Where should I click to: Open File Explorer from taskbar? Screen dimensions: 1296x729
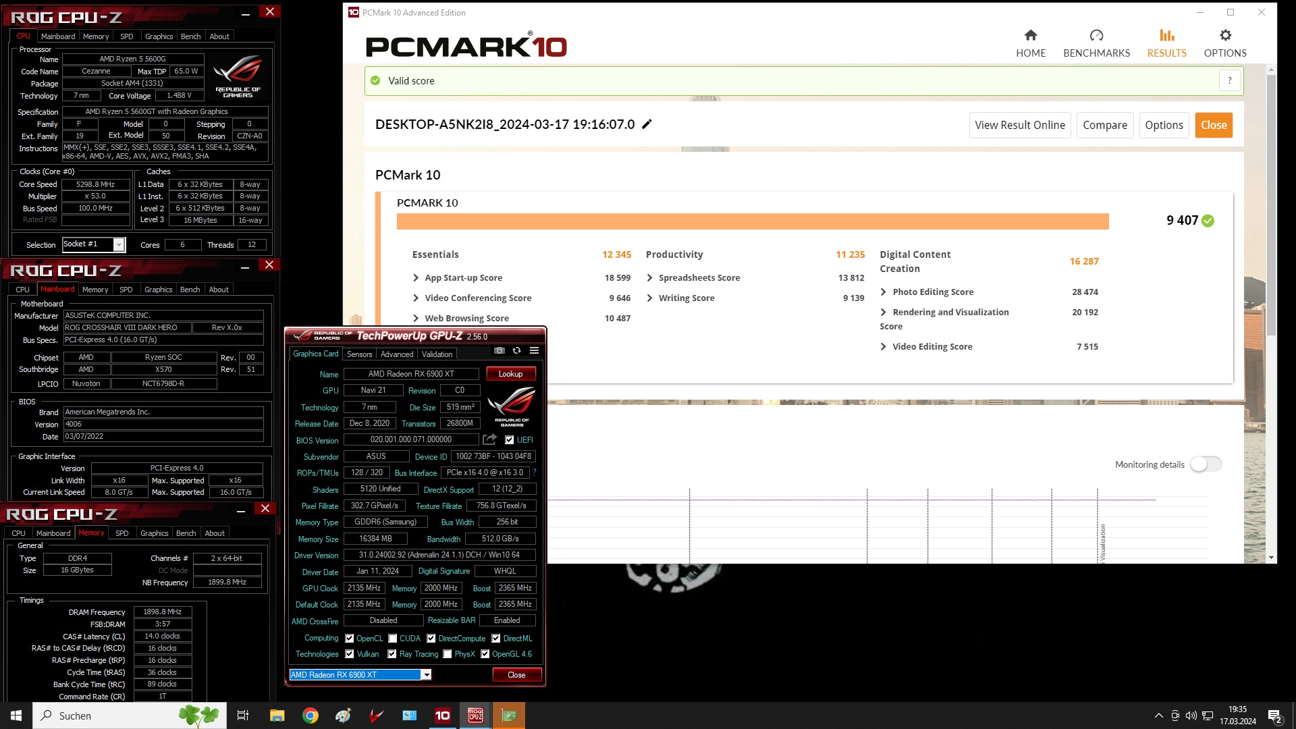pyautogui.click(x=277, y=715)
